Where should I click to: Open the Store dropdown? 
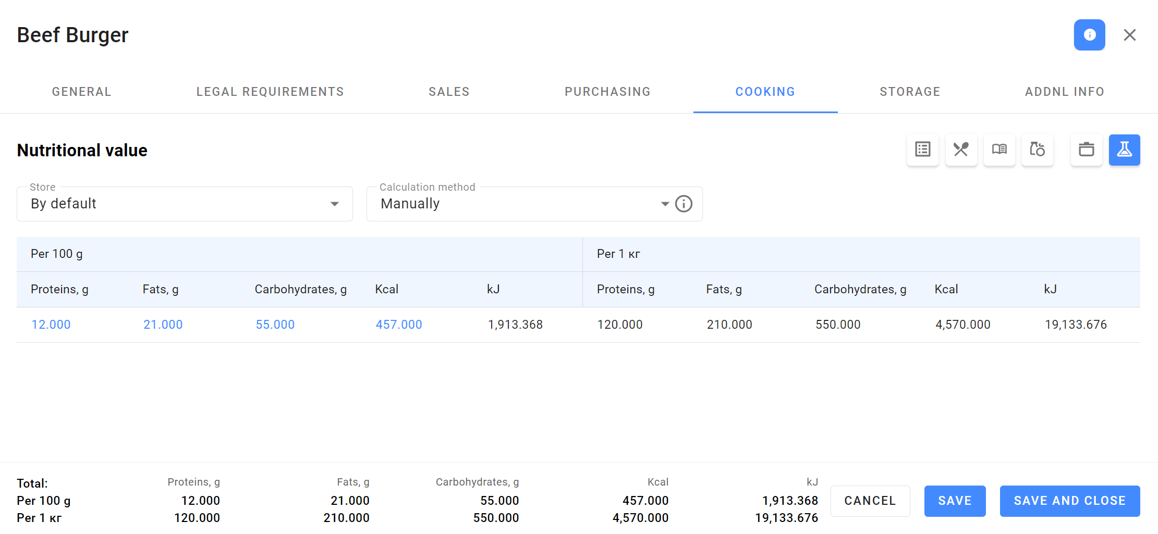coord(185,204)
